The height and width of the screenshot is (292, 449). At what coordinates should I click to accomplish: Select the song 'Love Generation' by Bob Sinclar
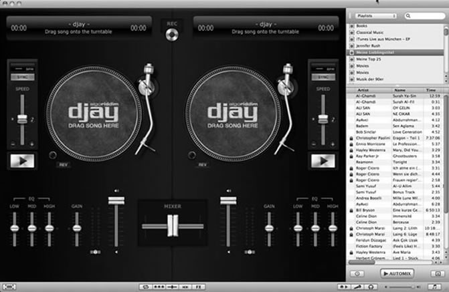point(395,132)
